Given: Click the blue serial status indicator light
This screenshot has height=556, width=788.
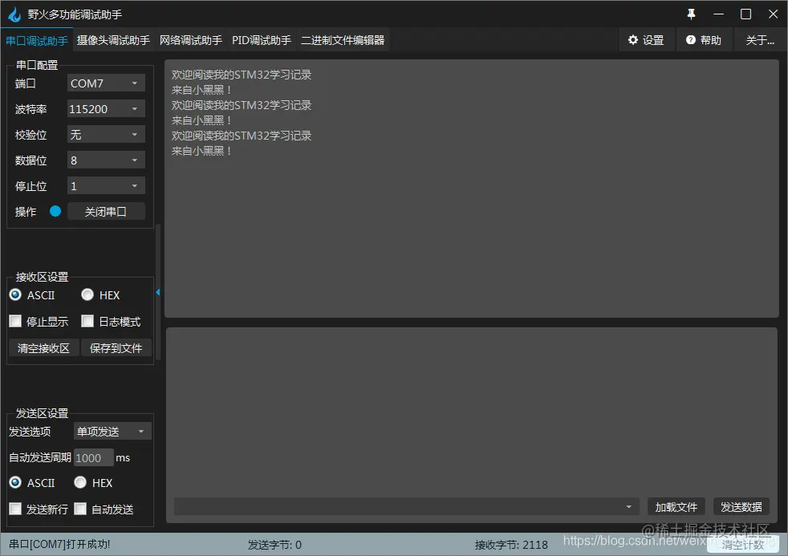Looking at the screenshot, I should pyautogui.click(x=55, y=211).
